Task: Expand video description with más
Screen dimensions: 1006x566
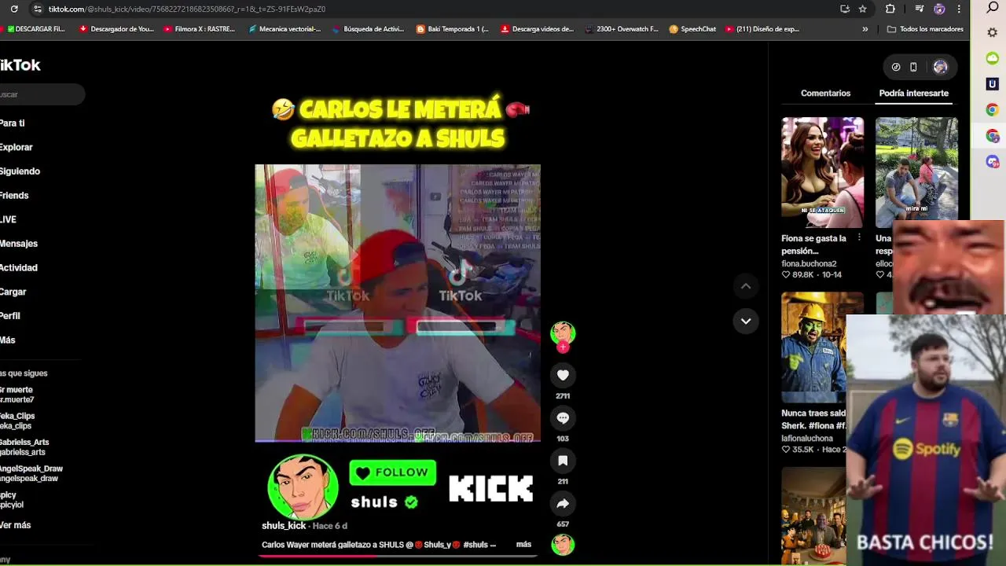Action: 523,544
